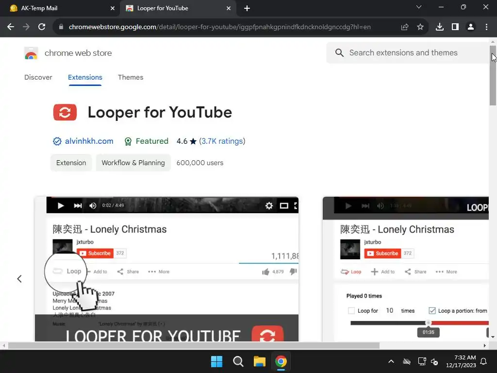
Task: Click the 'Loop for 10 times' checkbox
Action: [x=351, y=311]
